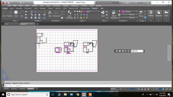Image resolution: width=173 pixels, height=97 pixels.
Task: Select the Line drawing tool
Action: click(x=4, y=14)
